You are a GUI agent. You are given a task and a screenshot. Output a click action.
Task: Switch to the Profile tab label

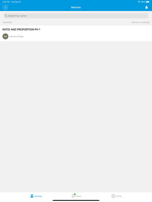[119, 196]
